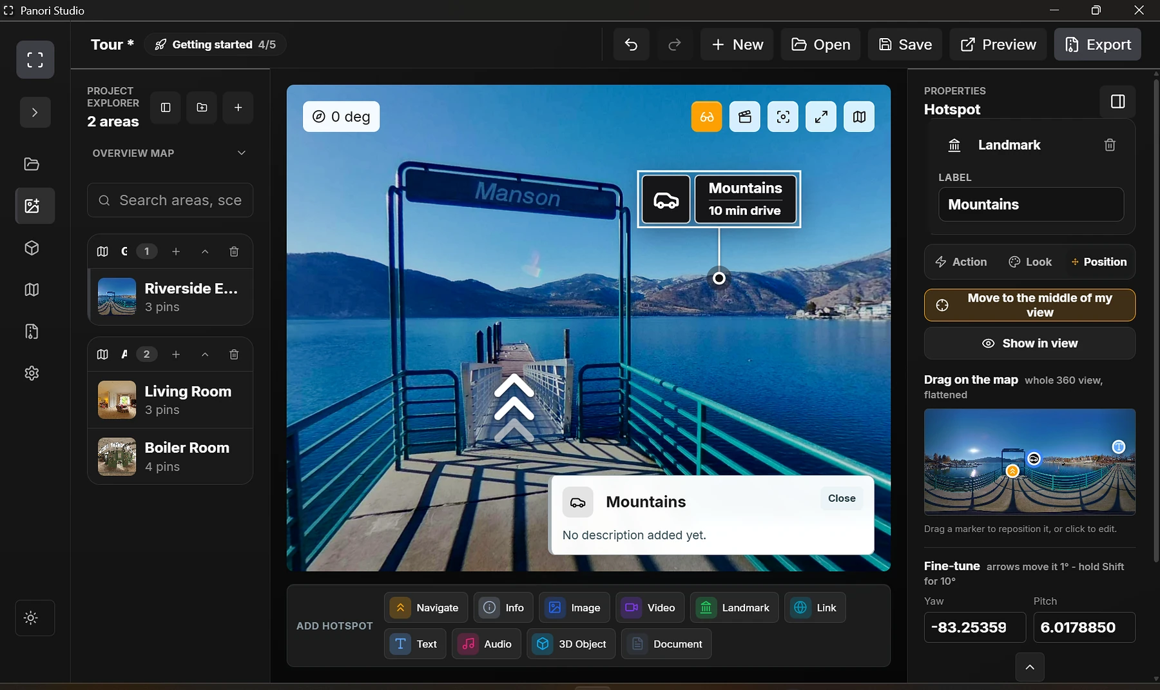Open the floor plan map icon in left rail
Viewport: 1160px width, 690px height.
pyautogui.click(x=32, y=290)
